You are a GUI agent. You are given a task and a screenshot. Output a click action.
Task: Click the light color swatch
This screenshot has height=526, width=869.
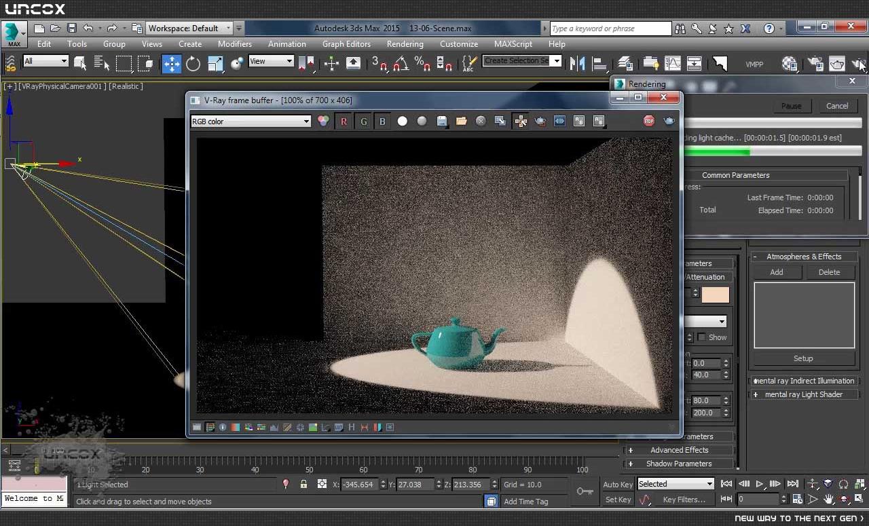tap(715, 295)
